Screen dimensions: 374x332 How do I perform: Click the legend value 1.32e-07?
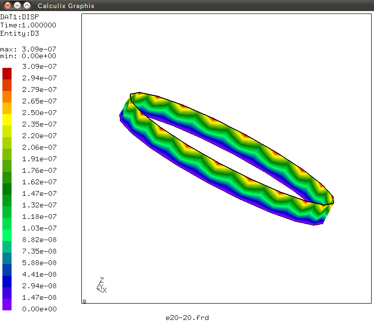point(39,205)
